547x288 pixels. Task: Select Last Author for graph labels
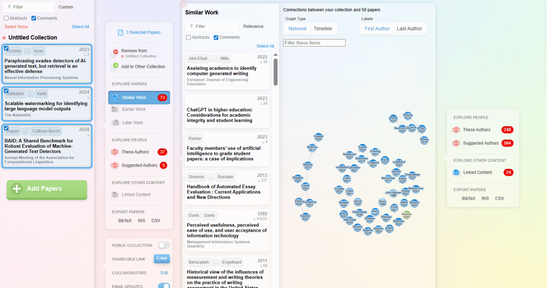pyautogui.click(x=410, y=28)
